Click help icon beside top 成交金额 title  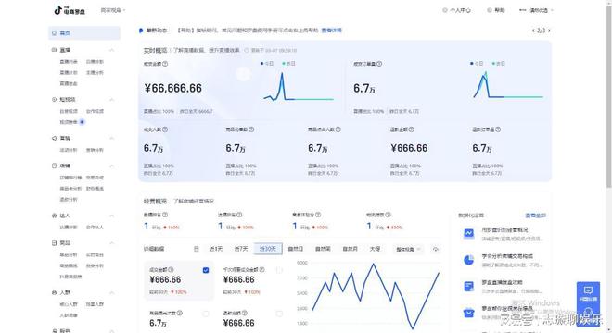tap(165, 64)
